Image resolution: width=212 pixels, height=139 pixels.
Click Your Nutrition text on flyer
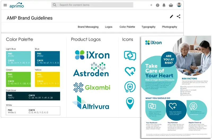click(x=173, y=123)
